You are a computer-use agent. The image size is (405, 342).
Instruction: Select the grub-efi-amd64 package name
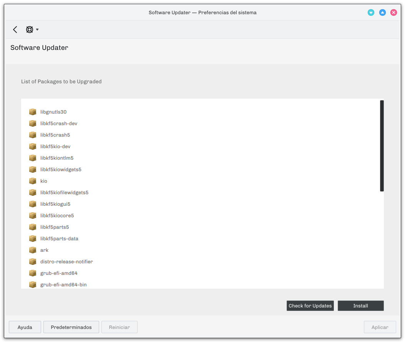(x=59, y=273)
